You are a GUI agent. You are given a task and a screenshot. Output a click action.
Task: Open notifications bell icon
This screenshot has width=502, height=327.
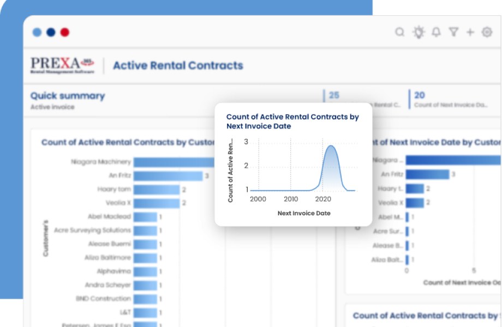tap(436, 32)
